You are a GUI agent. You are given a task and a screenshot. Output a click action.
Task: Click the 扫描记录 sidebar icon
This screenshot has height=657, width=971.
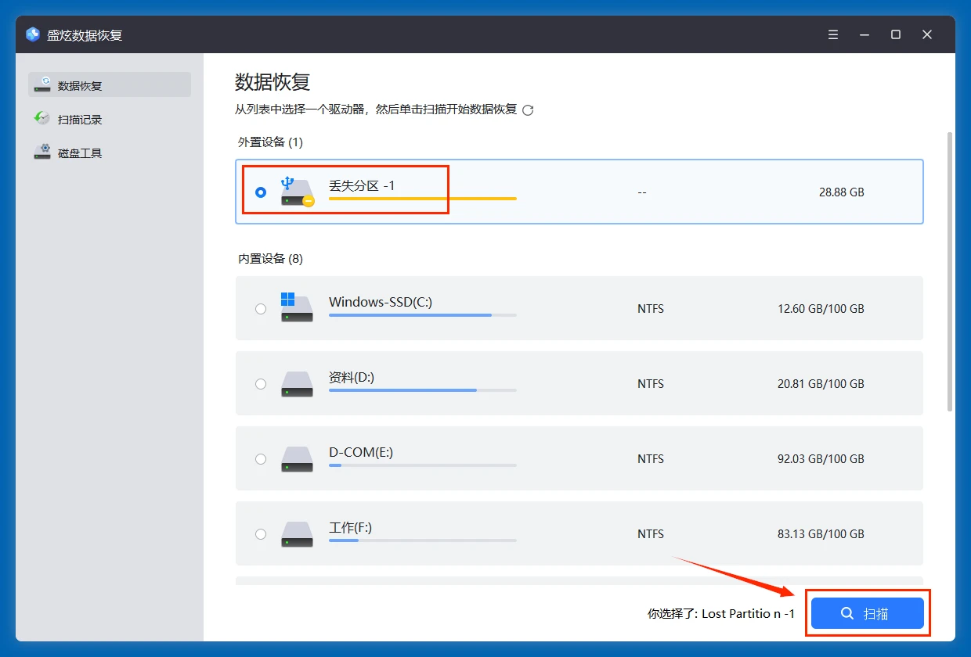pyautogui.click(x=42, y=119)
